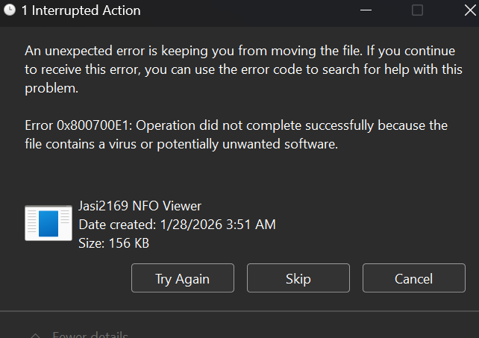Click the Jasi2169 NFO Viewer file name
479x338 pixels.
140,206
